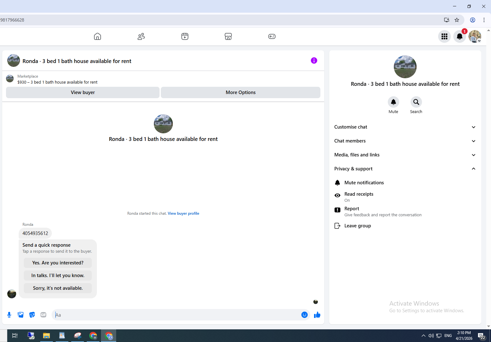
Task: Click View buyer button
Action: click(x=83, y=92)
